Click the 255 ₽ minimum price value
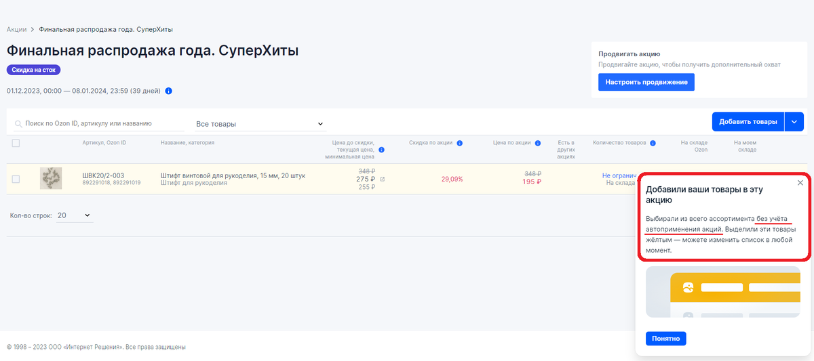Viewport: 814px width, 361px height. tap(367, 187)
